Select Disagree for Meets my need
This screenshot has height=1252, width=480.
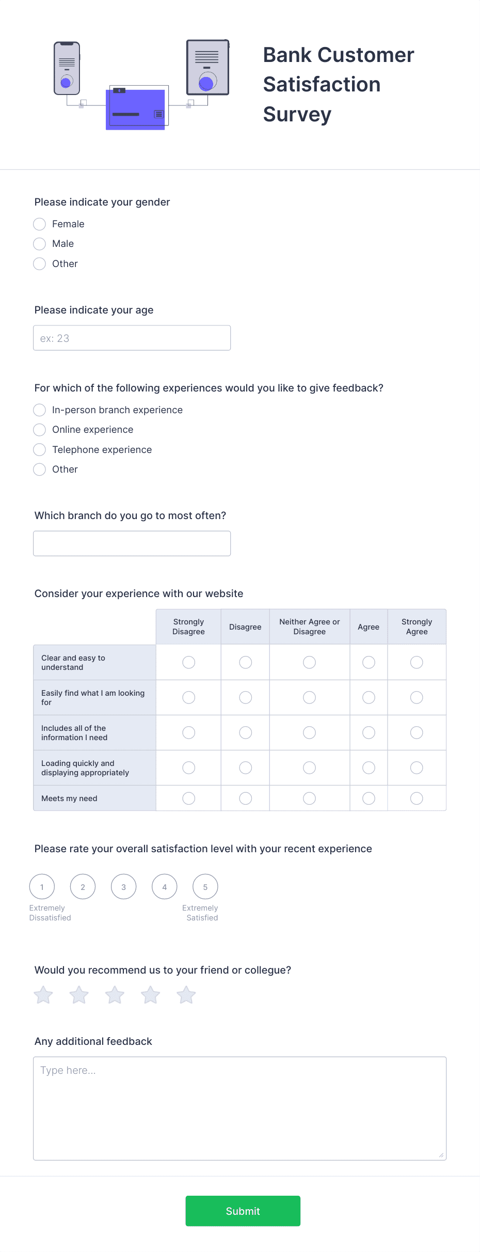pyautogui.click(x=245, y=798)
